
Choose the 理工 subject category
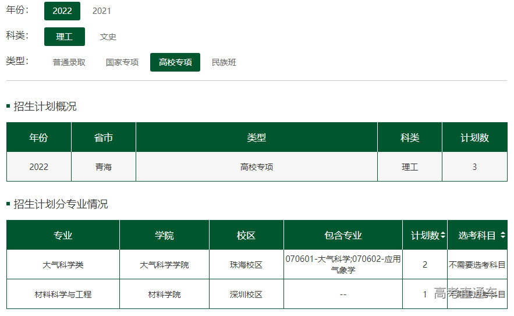[x=65, y=37]
